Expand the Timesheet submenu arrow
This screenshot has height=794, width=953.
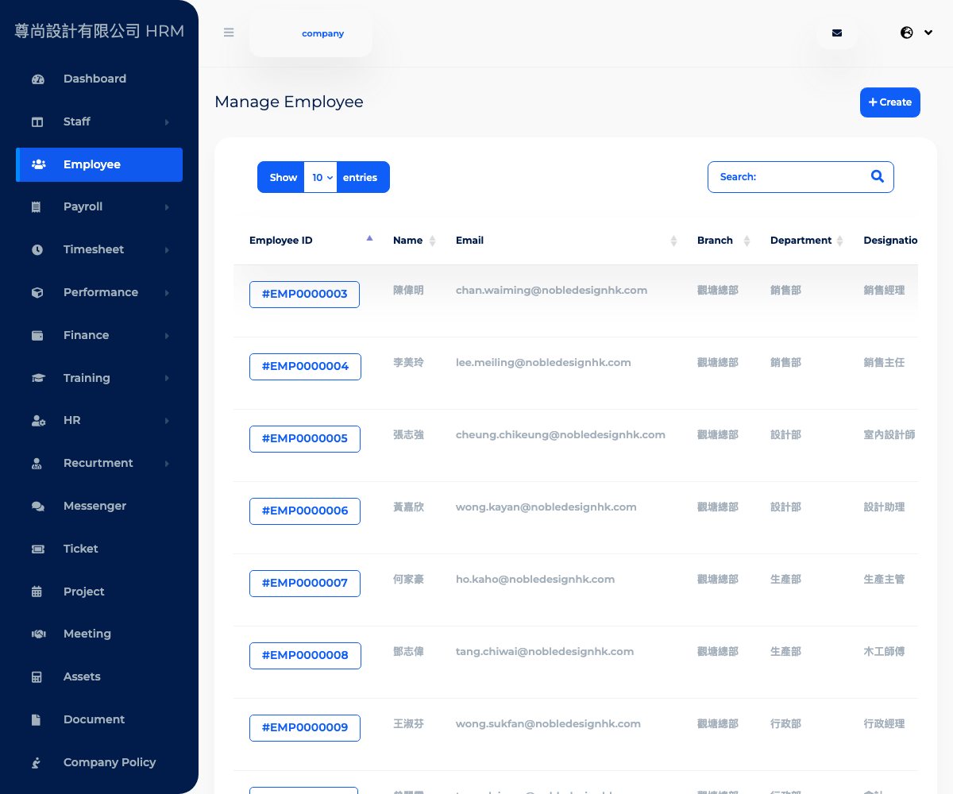coord(167,250)
